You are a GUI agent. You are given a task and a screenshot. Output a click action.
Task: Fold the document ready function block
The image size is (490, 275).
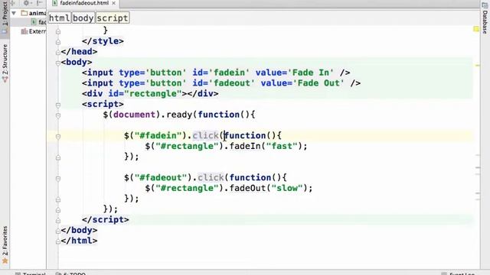click(58, 115)
